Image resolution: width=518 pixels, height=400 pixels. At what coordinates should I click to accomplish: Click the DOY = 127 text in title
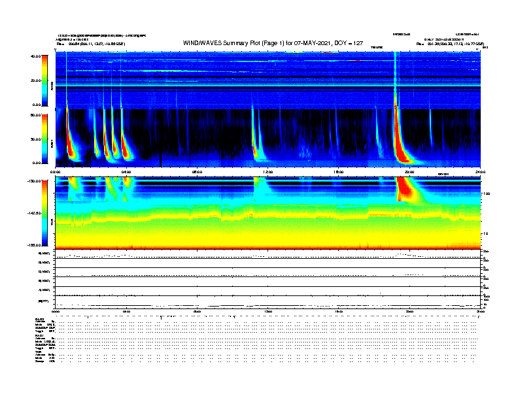(x=349, y=43)
